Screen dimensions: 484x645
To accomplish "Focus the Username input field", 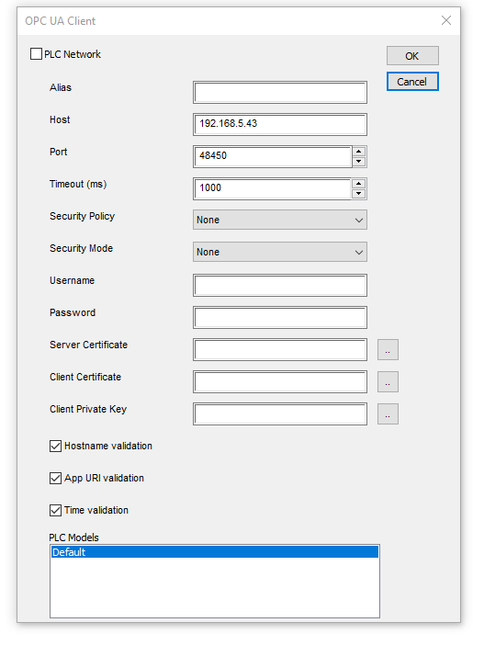I will (x=279, y=285).
